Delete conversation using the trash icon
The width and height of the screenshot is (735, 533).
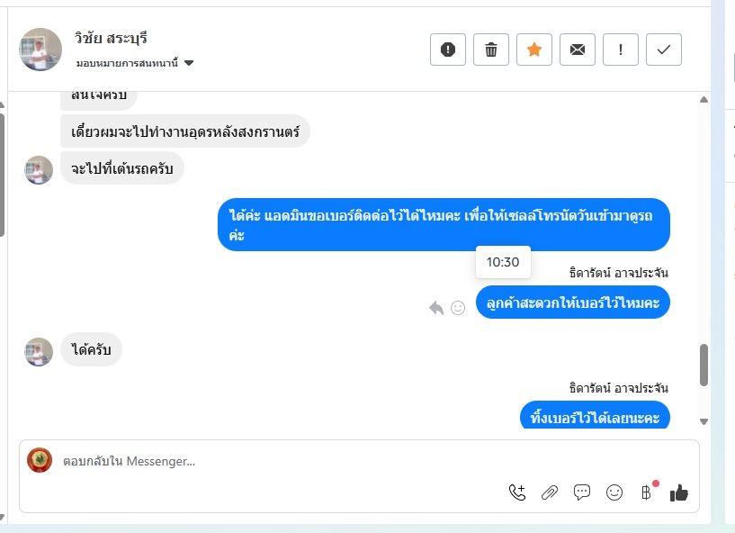pos(491,50)
